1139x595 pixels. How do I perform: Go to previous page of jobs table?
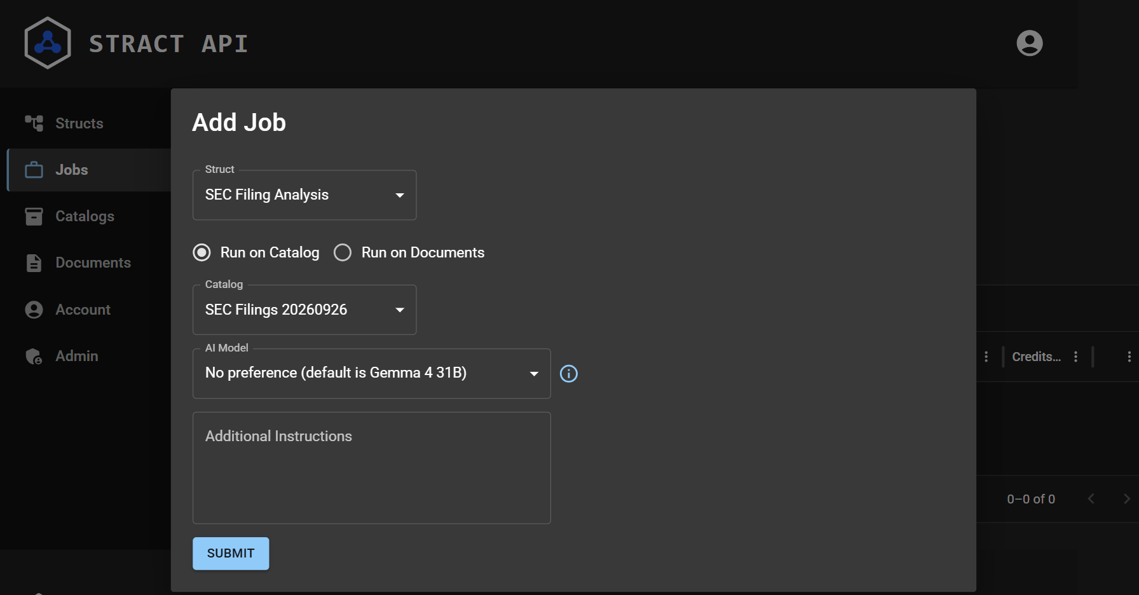1091,499
